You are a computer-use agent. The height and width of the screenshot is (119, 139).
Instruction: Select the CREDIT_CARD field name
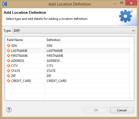(21, 81)
